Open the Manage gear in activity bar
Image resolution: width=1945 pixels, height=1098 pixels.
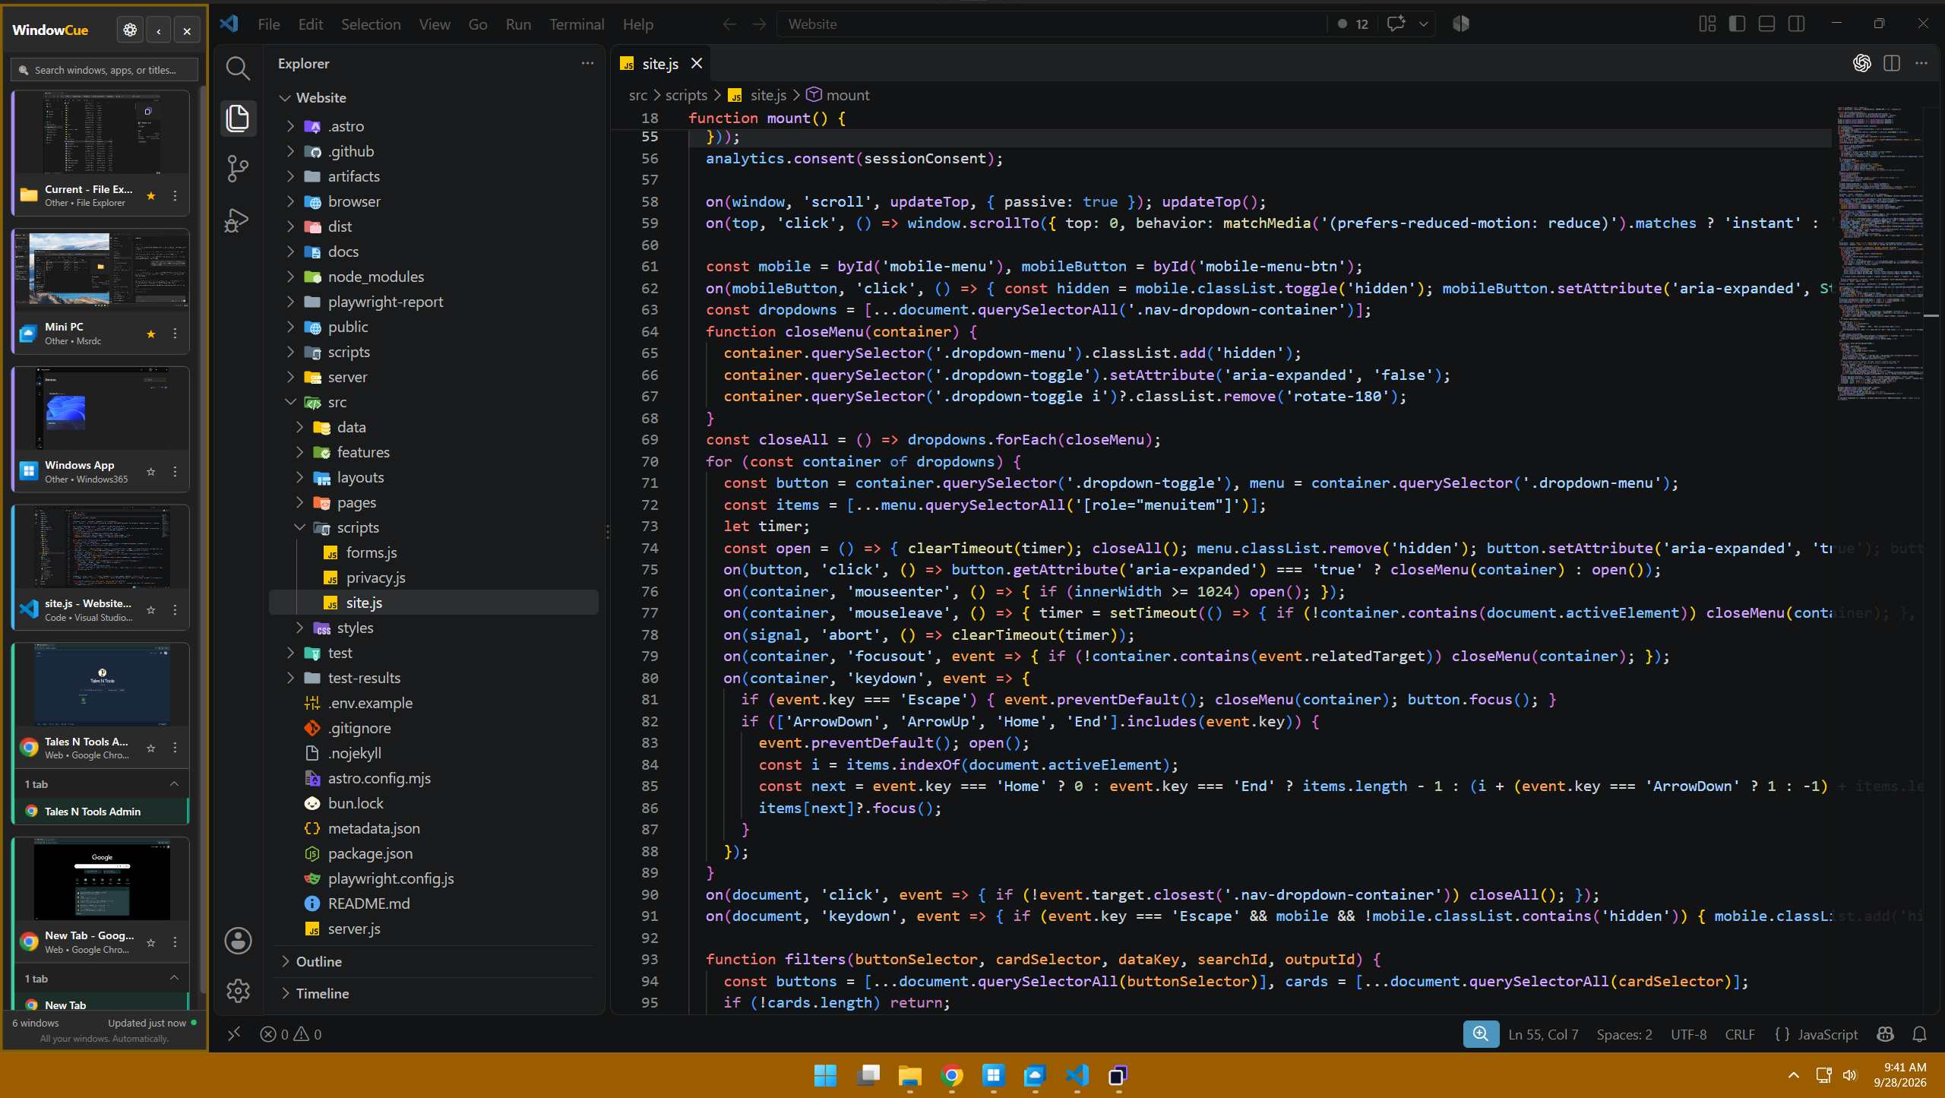click(238, 990)
